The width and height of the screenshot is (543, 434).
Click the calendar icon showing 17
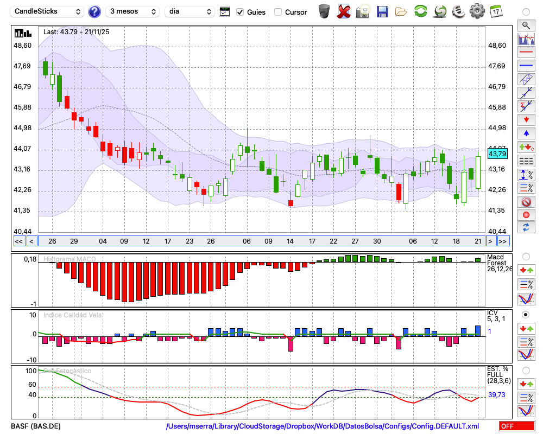[x=495, y=11]
